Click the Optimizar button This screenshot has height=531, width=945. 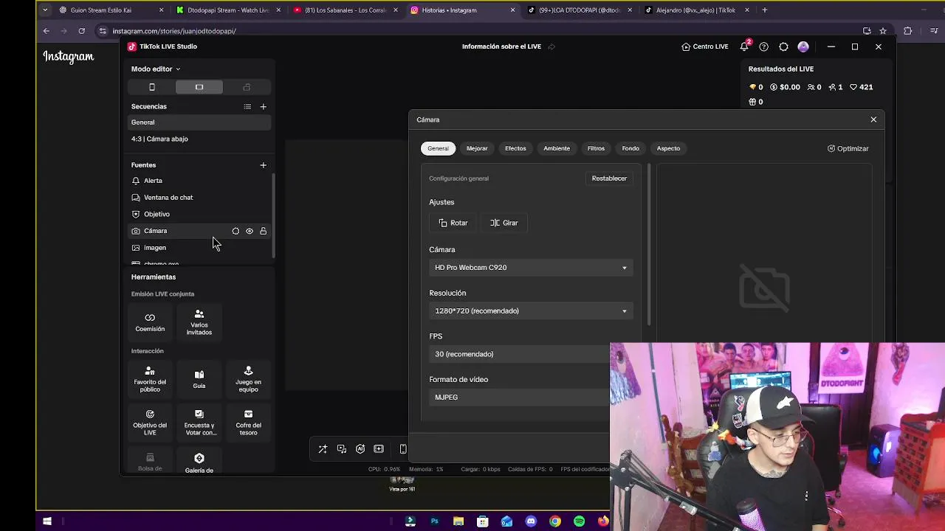point(848,148)
